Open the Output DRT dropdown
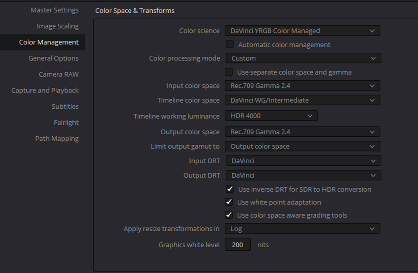The width and height of the screenshot is (418, 273). coord(303,175)
